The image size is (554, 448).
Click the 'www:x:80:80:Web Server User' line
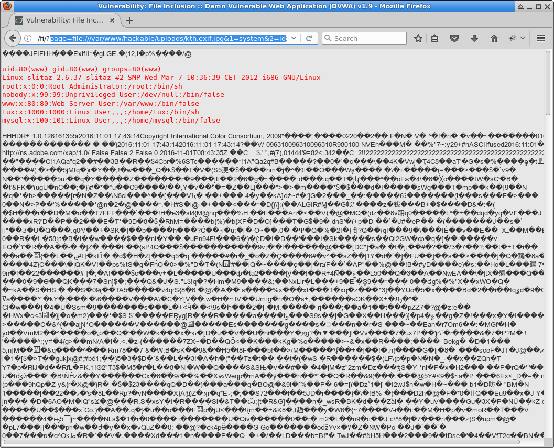click(x=100, y=104)
